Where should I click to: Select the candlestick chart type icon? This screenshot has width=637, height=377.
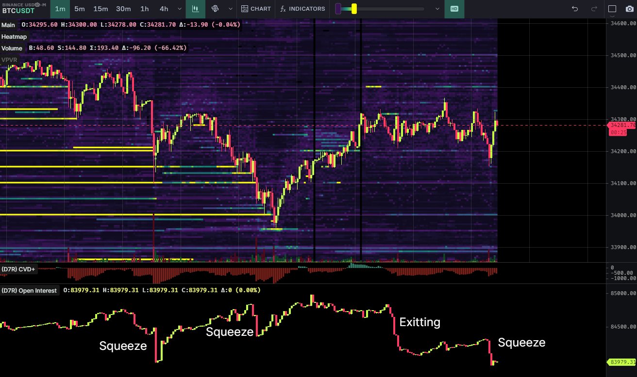195,9
